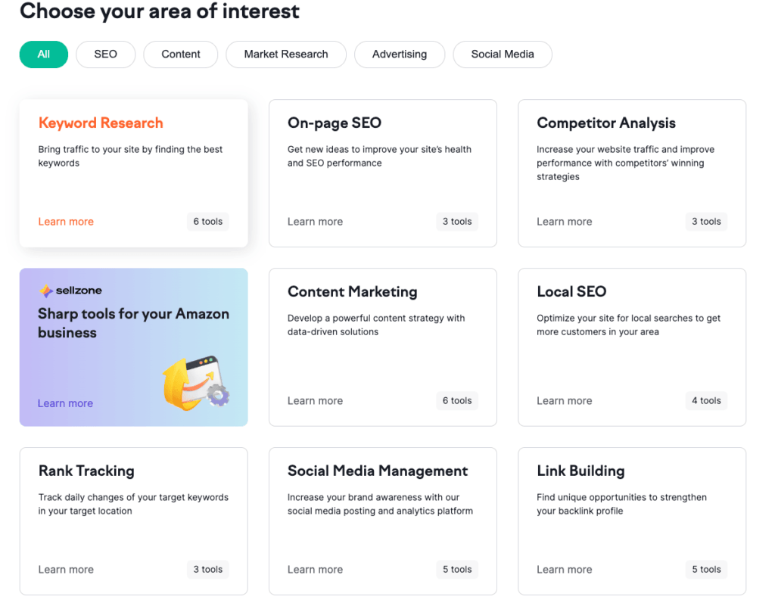Open the Local SEO card heading
775x603 pixels.
click(x=571, y=291)
